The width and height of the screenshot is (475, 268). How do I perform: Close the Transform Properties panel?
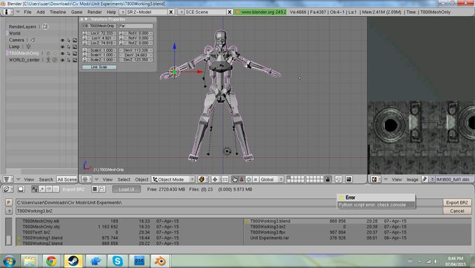(82, 20)
